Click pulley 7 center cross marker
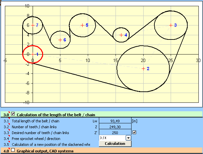 (x=32, y=25)
